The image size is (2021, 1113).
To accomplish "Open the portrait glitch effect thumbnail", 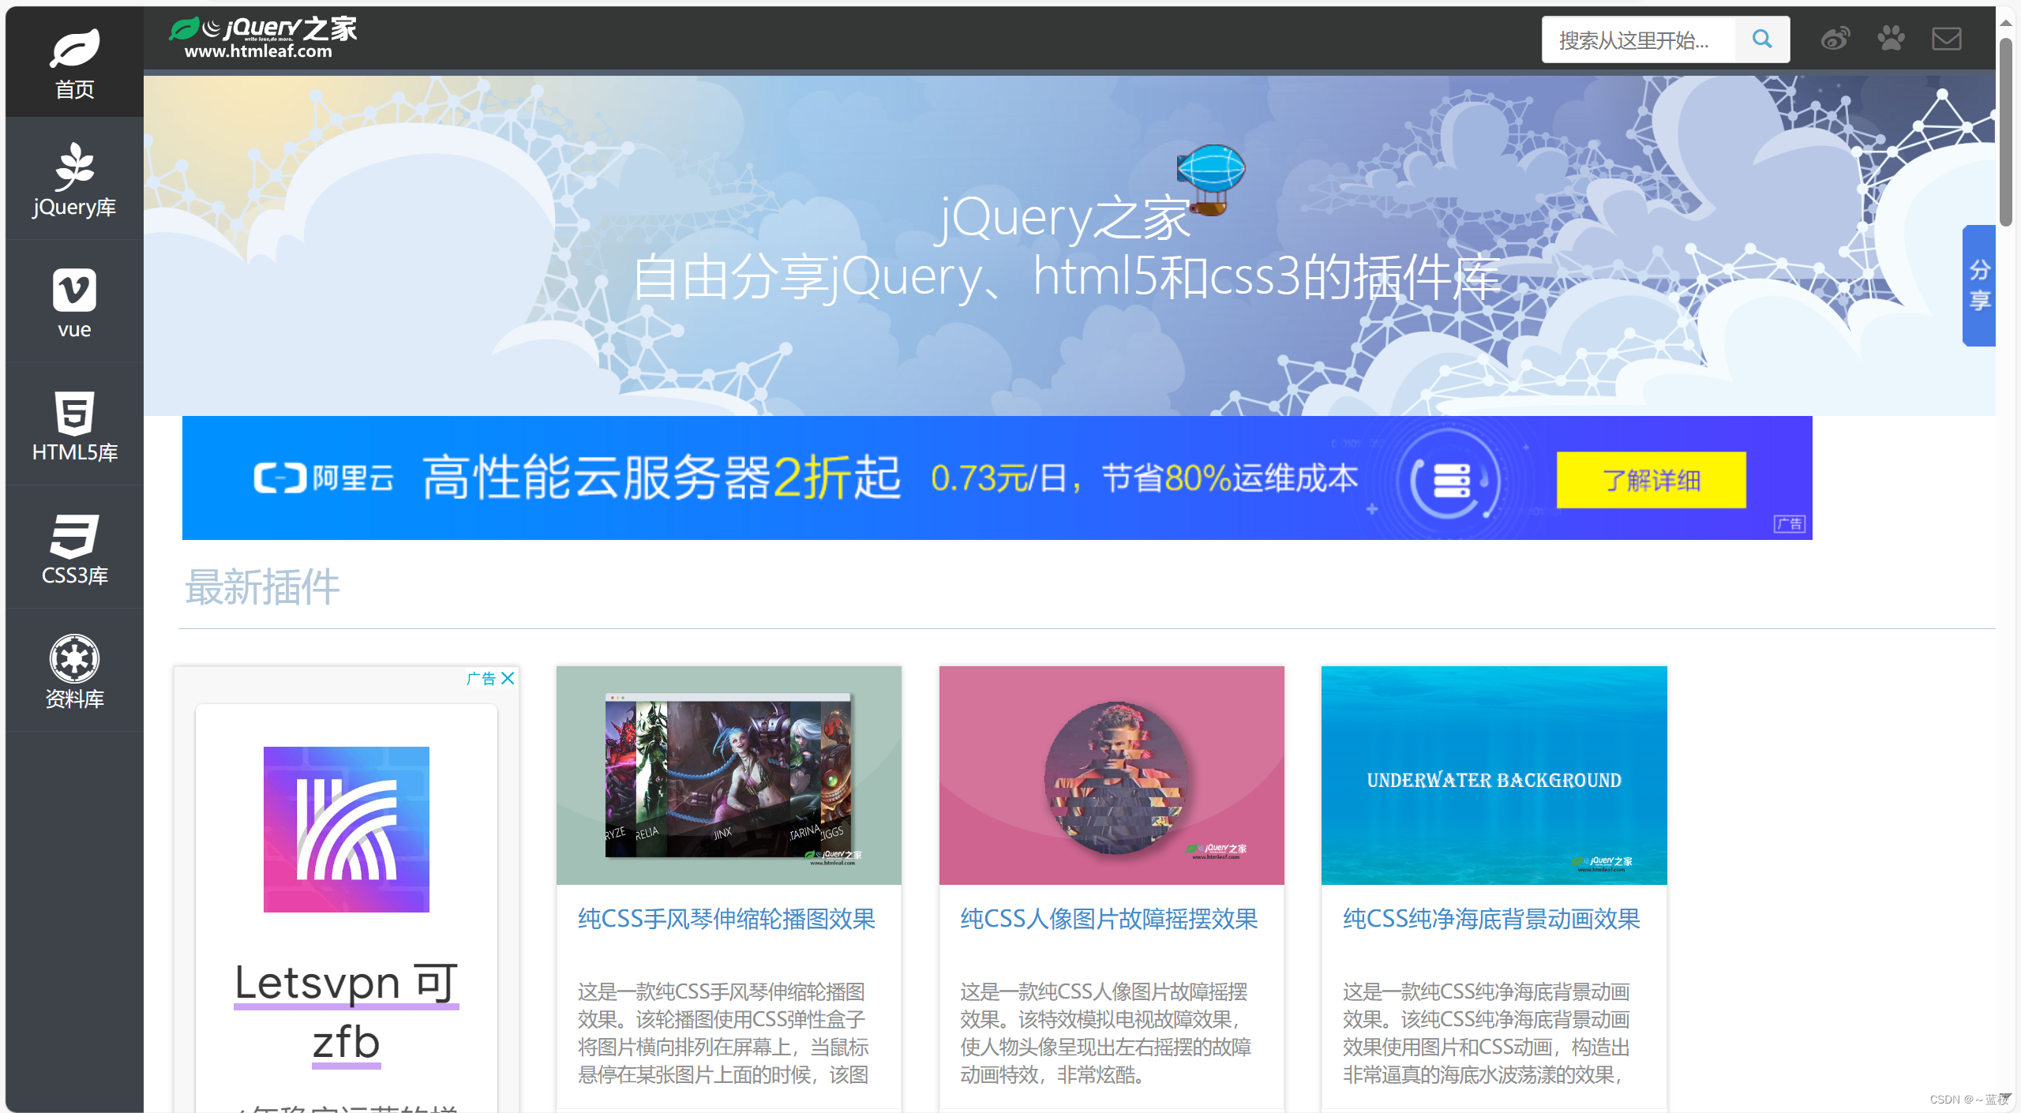I will click(x=1112, y=775).
